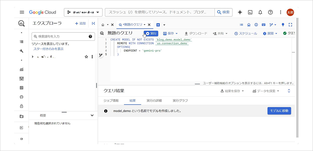Open the chat bubble icon in sidebar
The image size is (313, 151).
tap(22, 97)
